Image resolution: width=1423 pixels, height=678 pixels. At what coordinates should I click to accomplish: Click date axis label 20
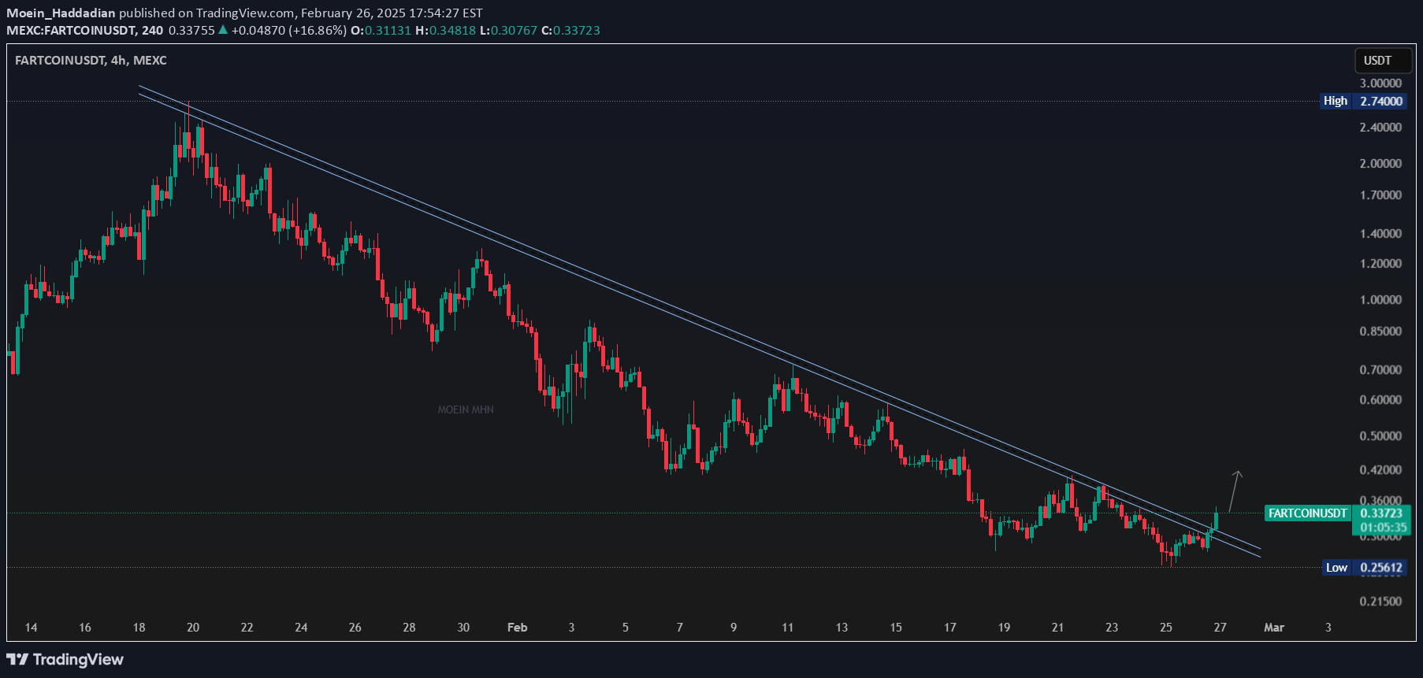tap(193, 628)
